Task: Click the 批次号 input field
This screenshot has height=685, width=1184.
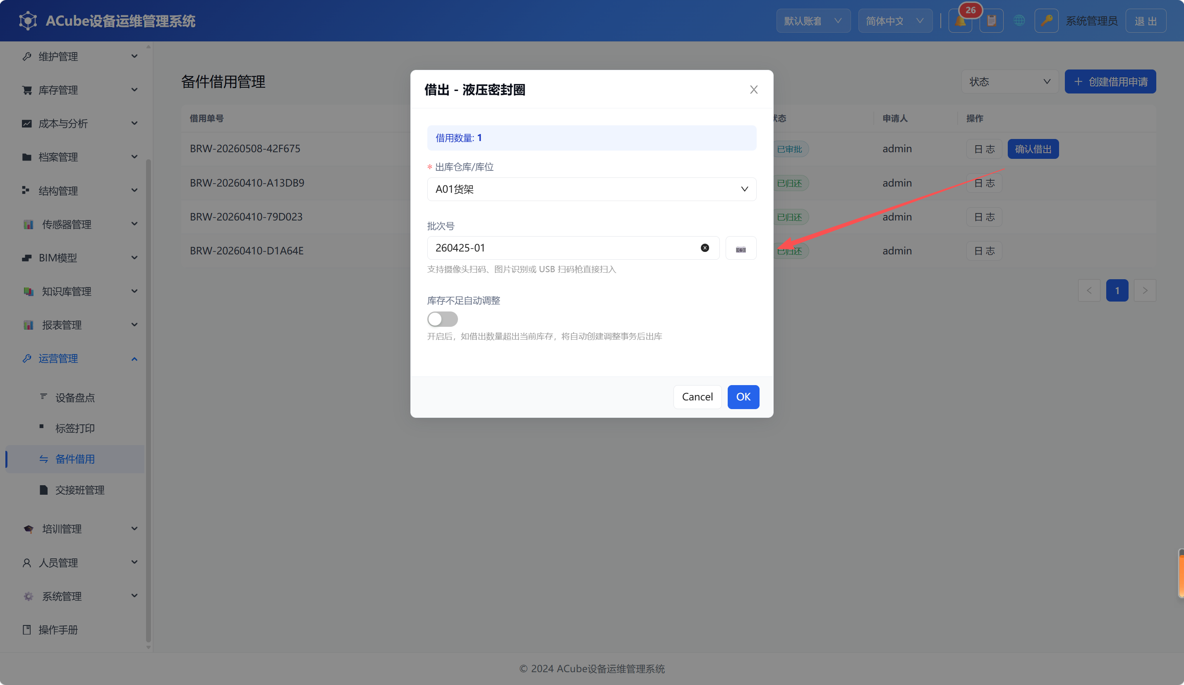Action: (x=573, y=248)
